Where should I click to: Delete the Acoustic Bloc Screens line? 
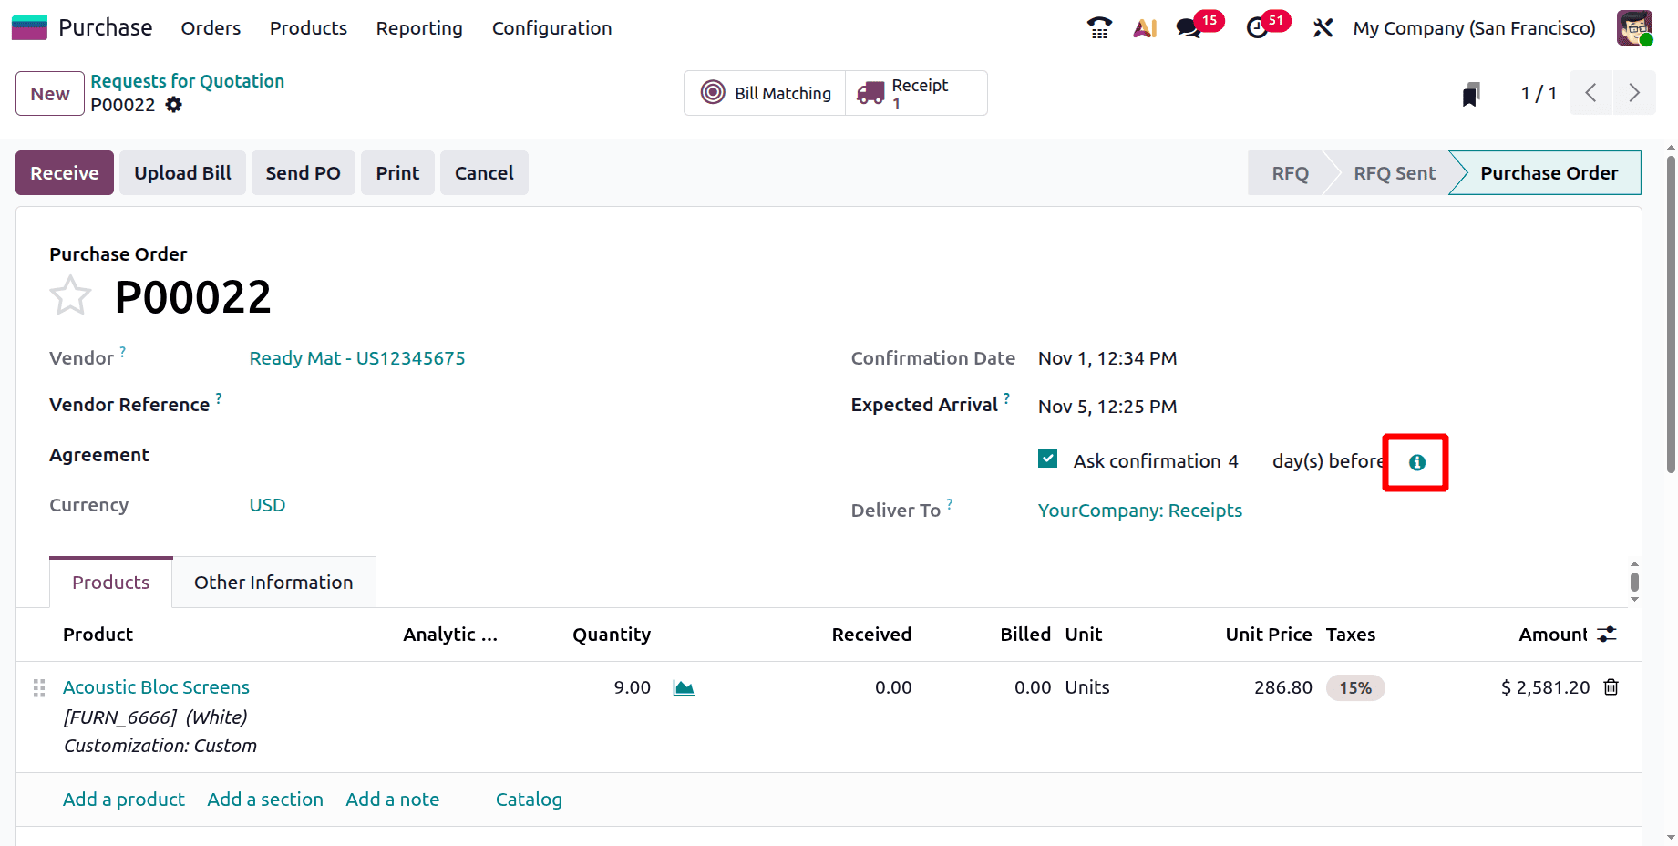click(1611, 687)
